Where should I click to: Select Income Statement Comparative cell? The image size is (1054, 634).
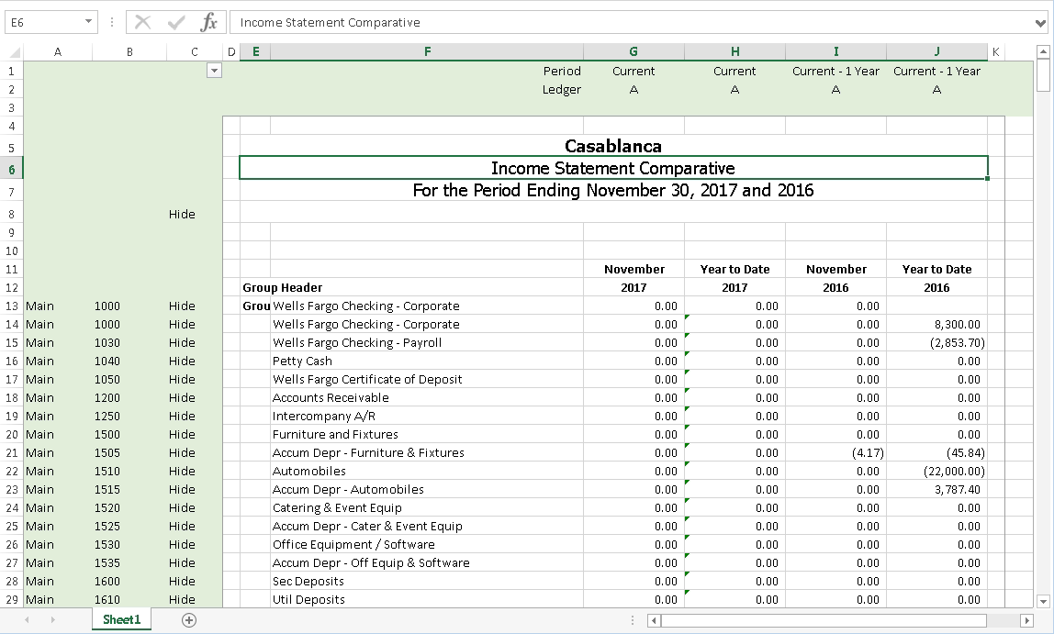613,168
